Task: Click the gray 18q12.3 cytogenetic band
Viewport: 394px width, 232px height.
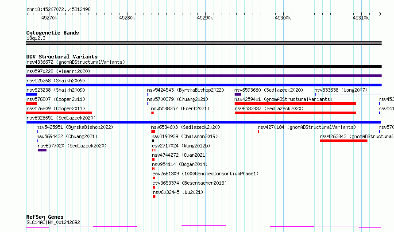Action: 204,43
